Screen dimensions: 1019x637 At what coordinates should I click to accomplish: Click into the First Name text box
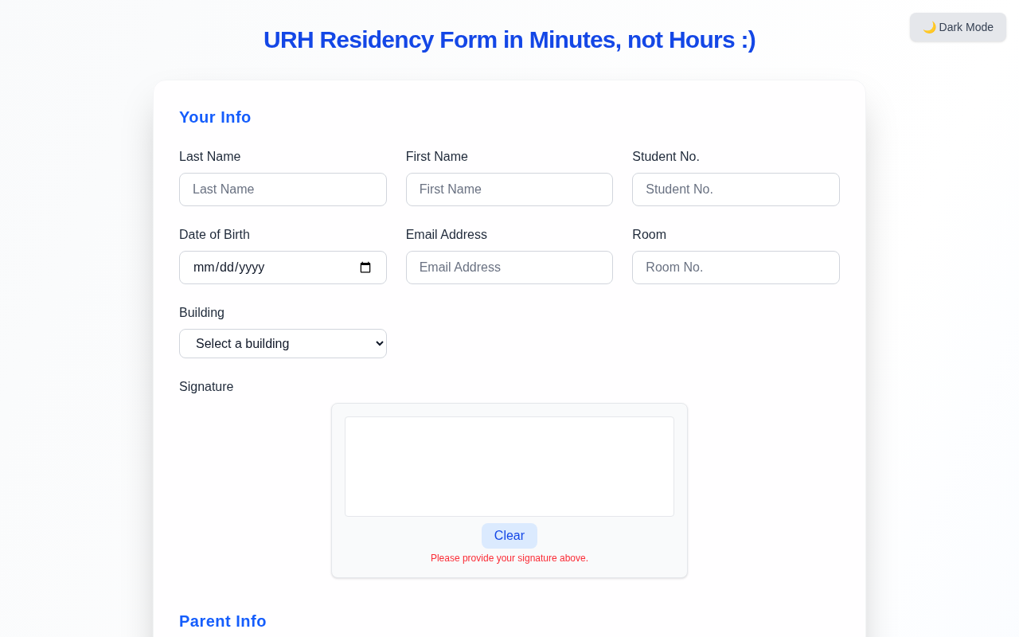(509, 190)
